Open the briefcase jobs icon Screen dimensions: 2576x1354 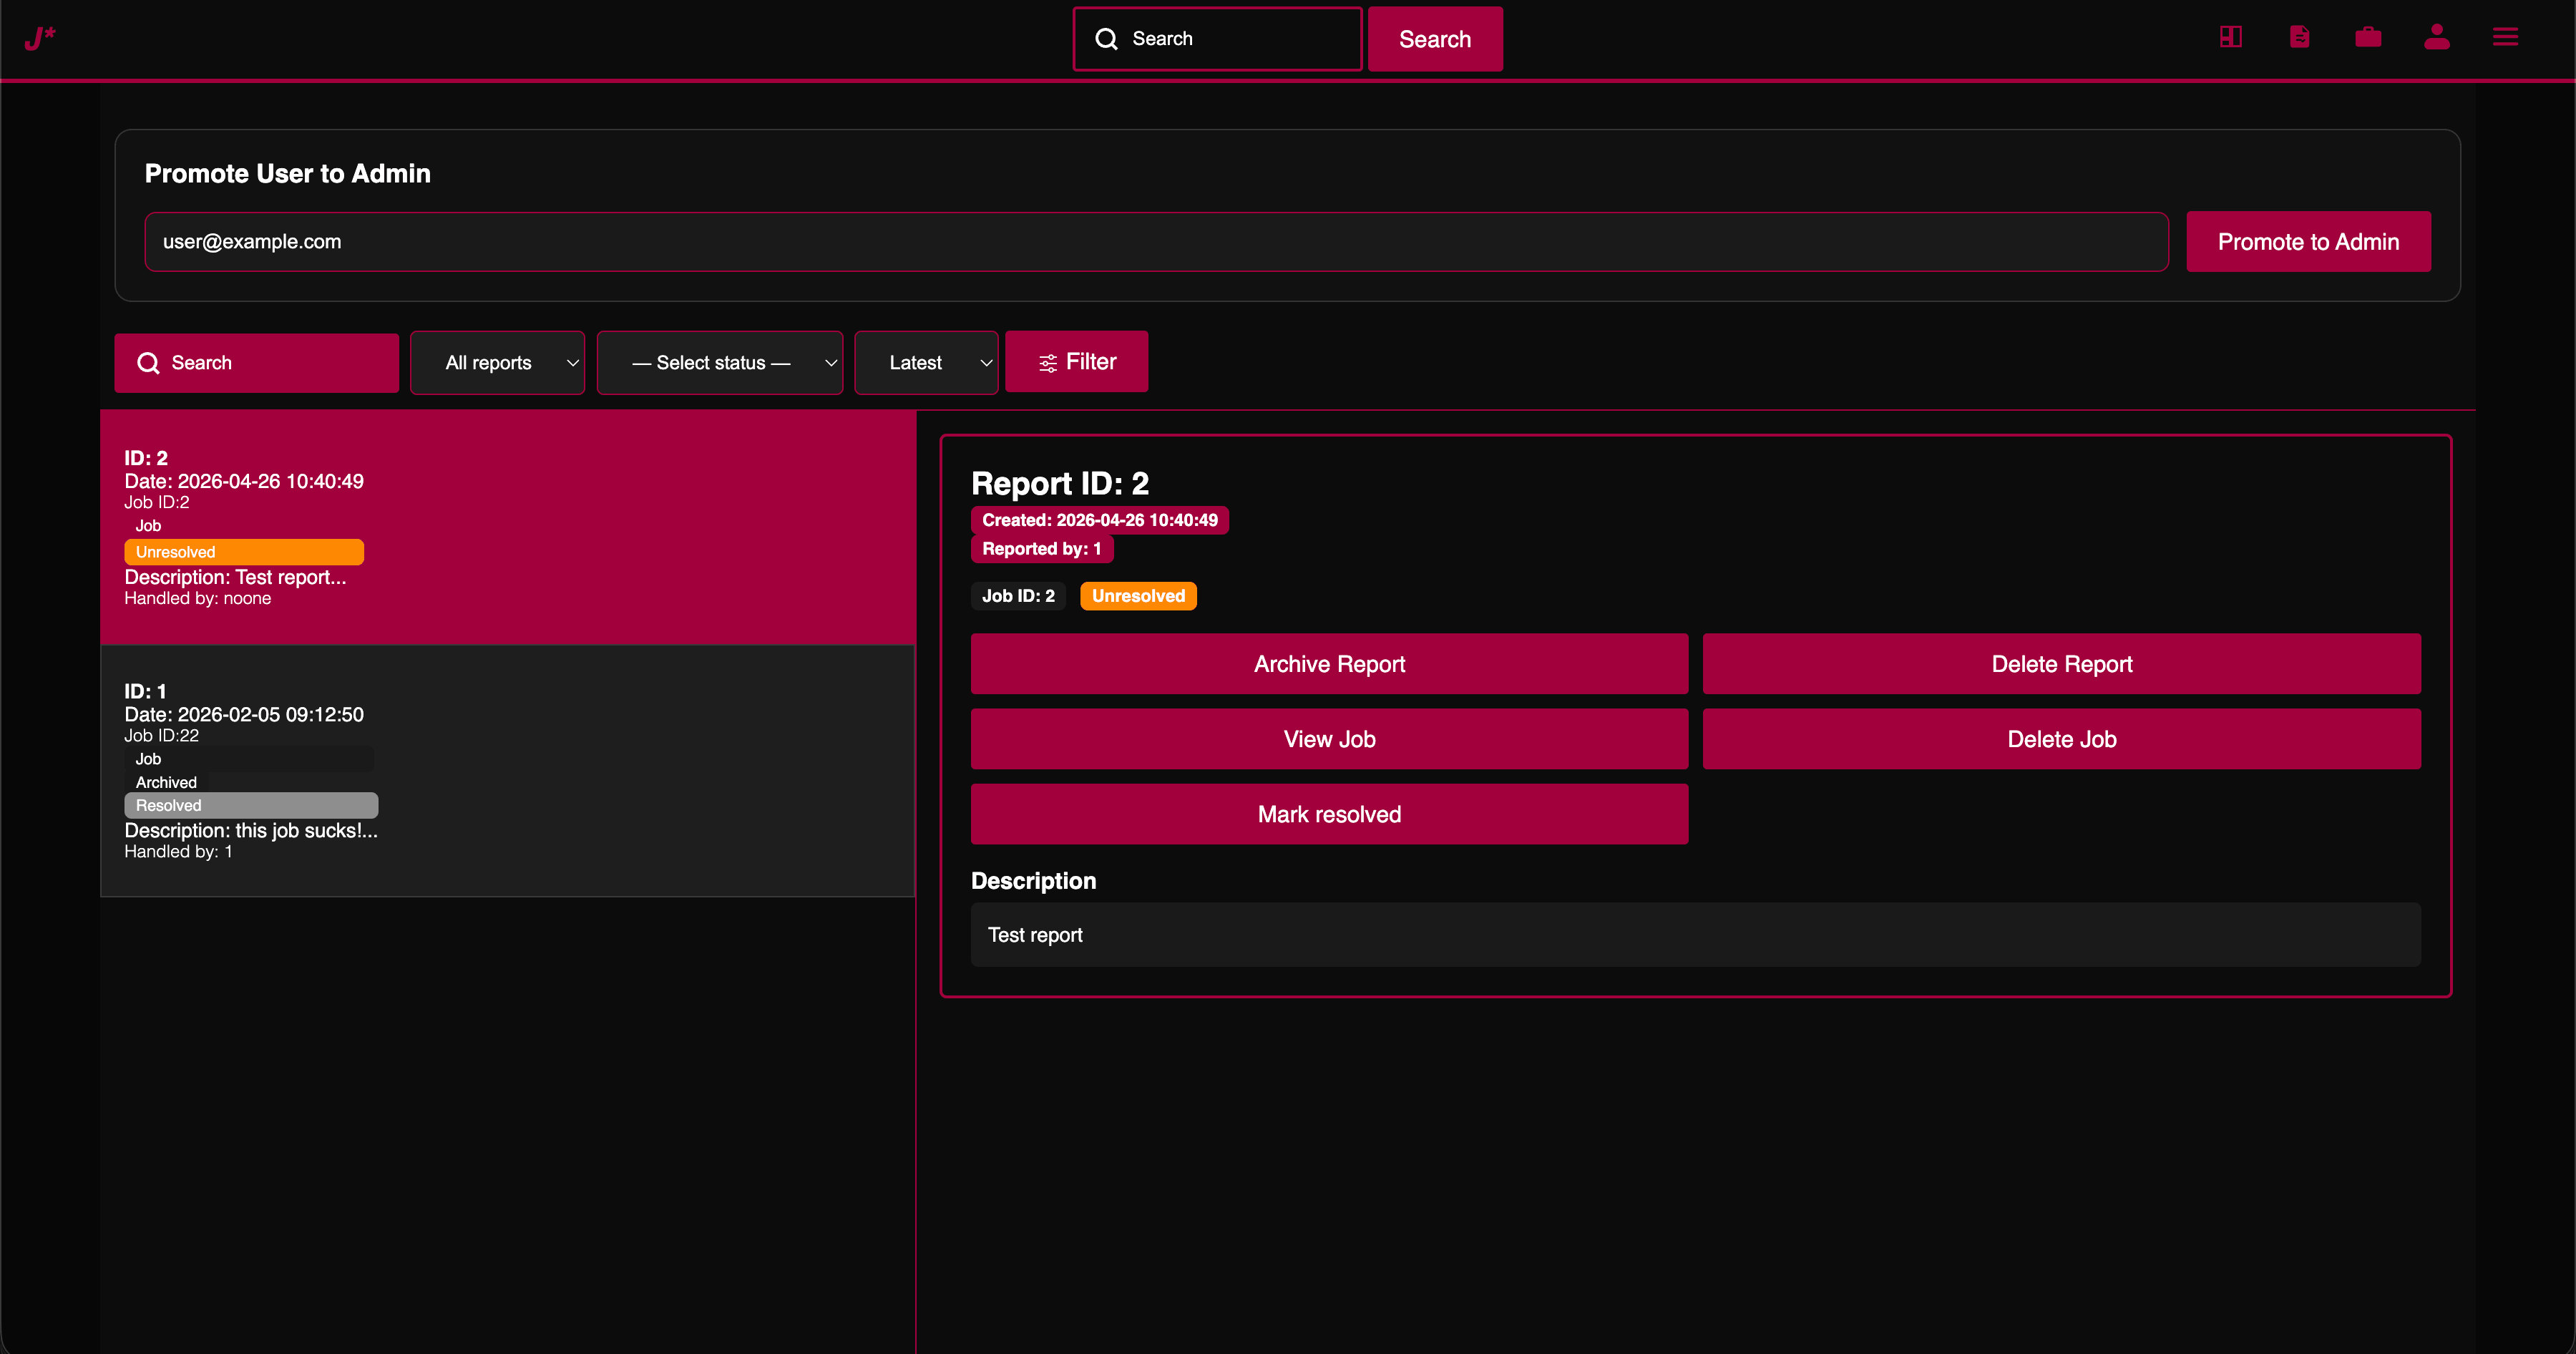(x=2368, y=37)
